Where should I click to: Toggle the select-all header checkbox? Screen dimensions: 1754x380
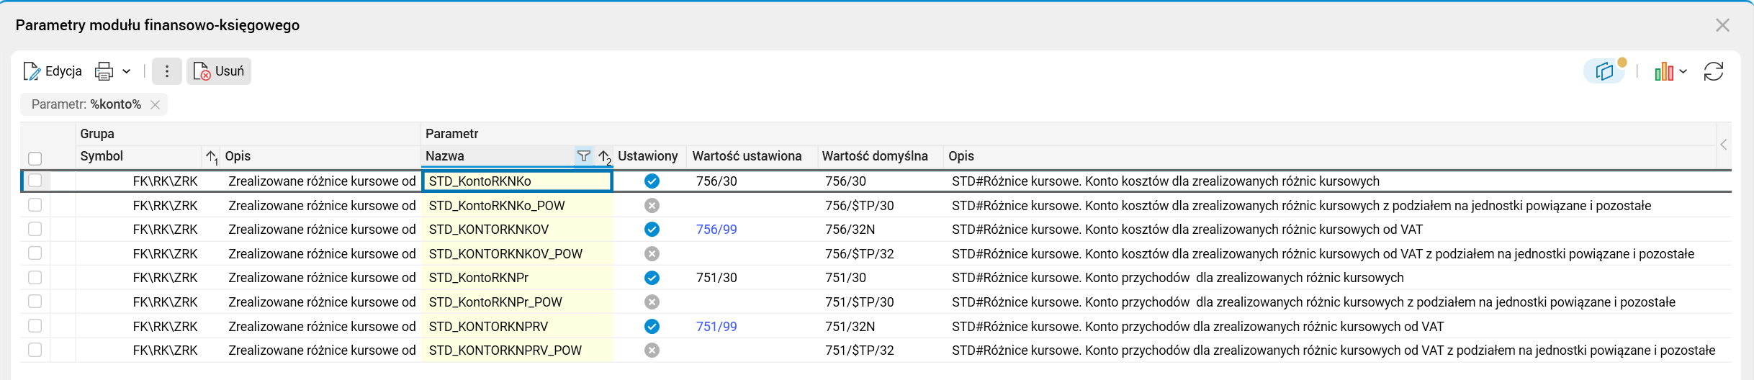(35, 158)
